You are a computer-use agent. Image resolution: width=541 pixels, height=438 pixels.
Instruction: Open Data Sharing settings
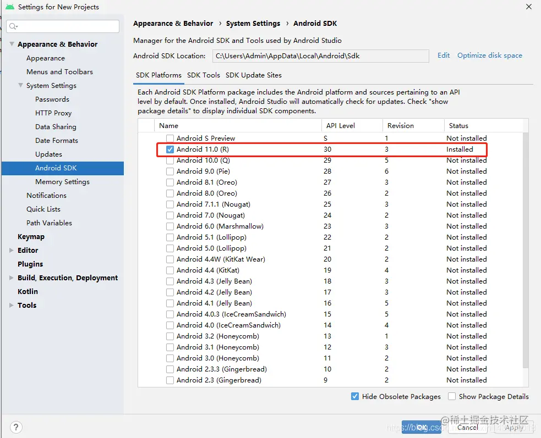[x=56, y=127]
